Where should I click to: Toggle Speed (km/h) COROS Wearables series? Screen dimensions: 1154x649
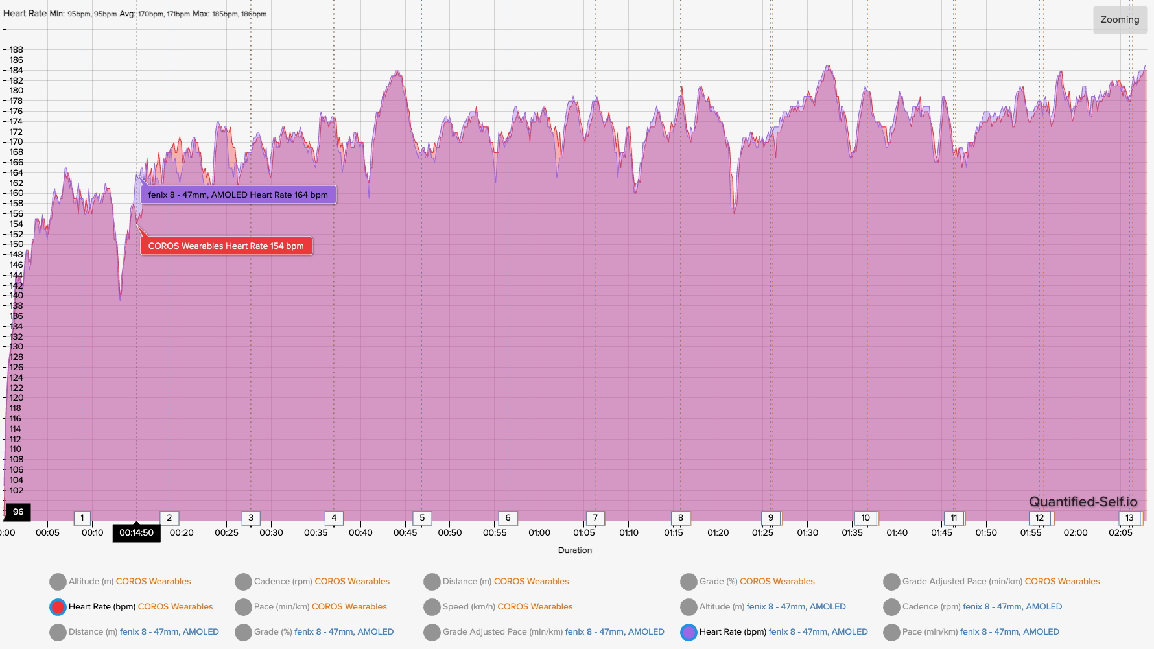click(x=498, y=607)
